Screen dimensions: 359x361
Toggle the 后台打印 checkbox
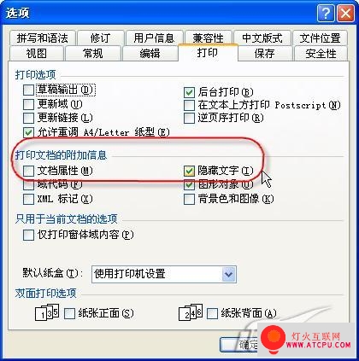pos(189,92)
